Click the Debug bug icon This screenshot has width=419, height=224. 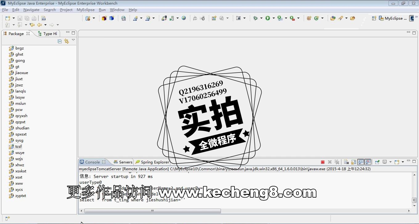click(255, 18)
